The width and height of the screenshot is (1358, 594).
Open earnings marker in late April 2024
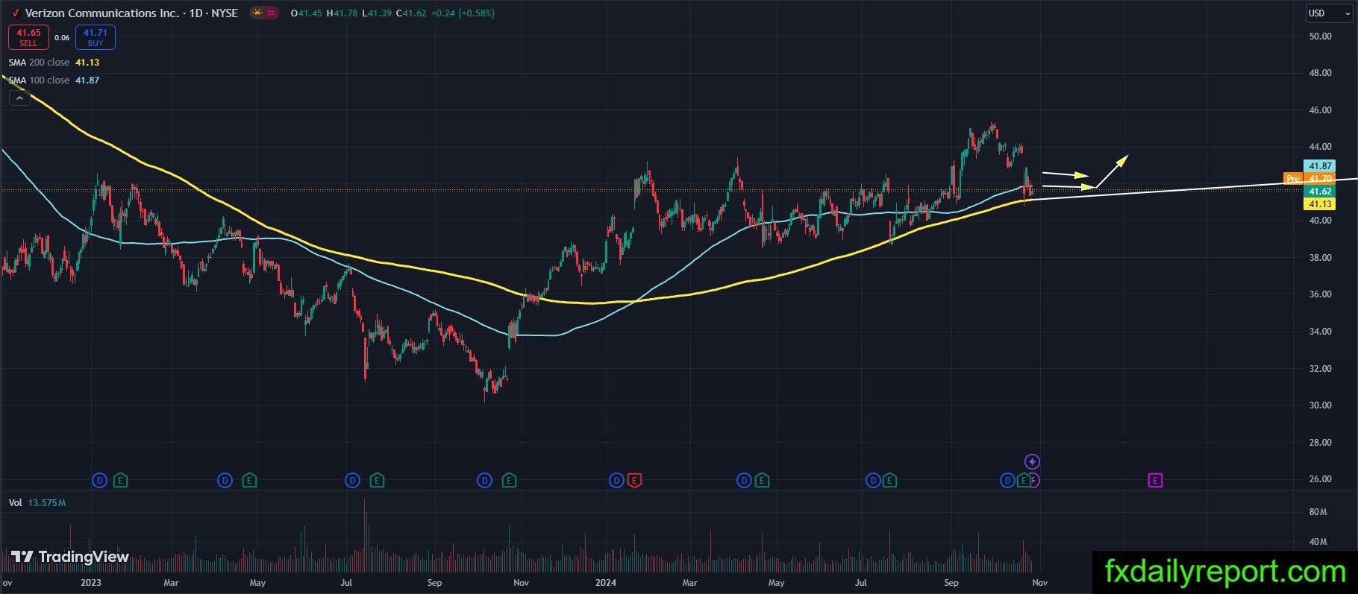(x=762, y=481)
